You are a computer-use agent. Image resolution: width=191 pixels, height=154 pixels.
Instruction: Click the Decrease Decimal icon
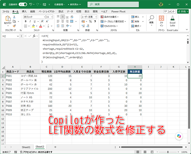(88, 26)
